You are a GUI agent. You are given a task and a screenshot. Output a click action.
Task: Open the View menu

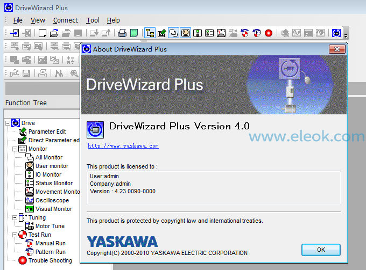38,20
